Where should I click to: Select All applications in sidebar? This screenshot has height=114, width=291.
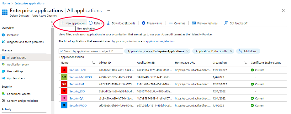[25, 57]
